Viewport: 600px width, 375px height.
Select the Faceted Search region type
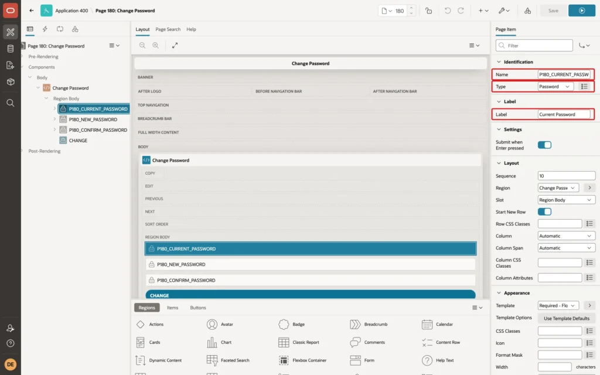click(228, 360)
